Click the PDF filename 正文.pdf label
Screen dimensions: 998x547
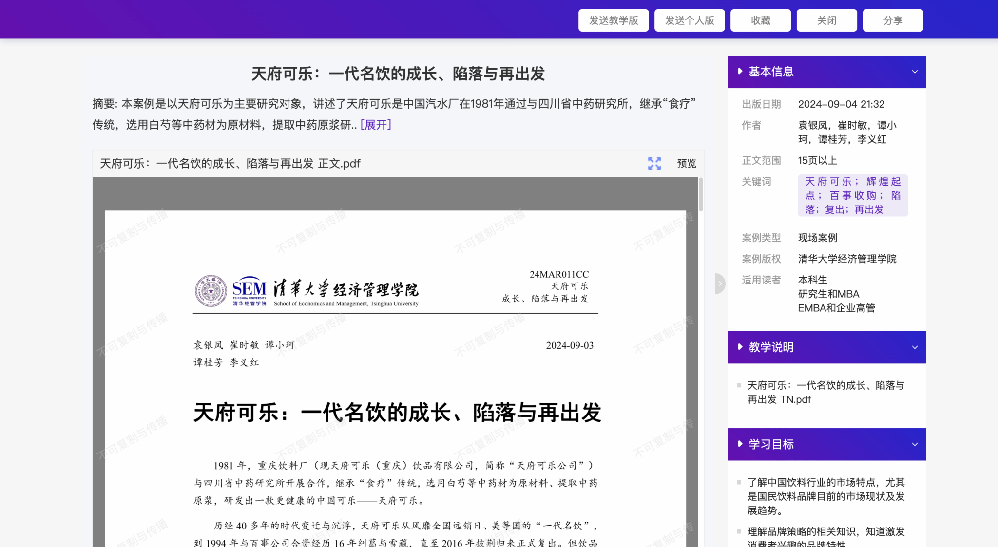(230, 164)
